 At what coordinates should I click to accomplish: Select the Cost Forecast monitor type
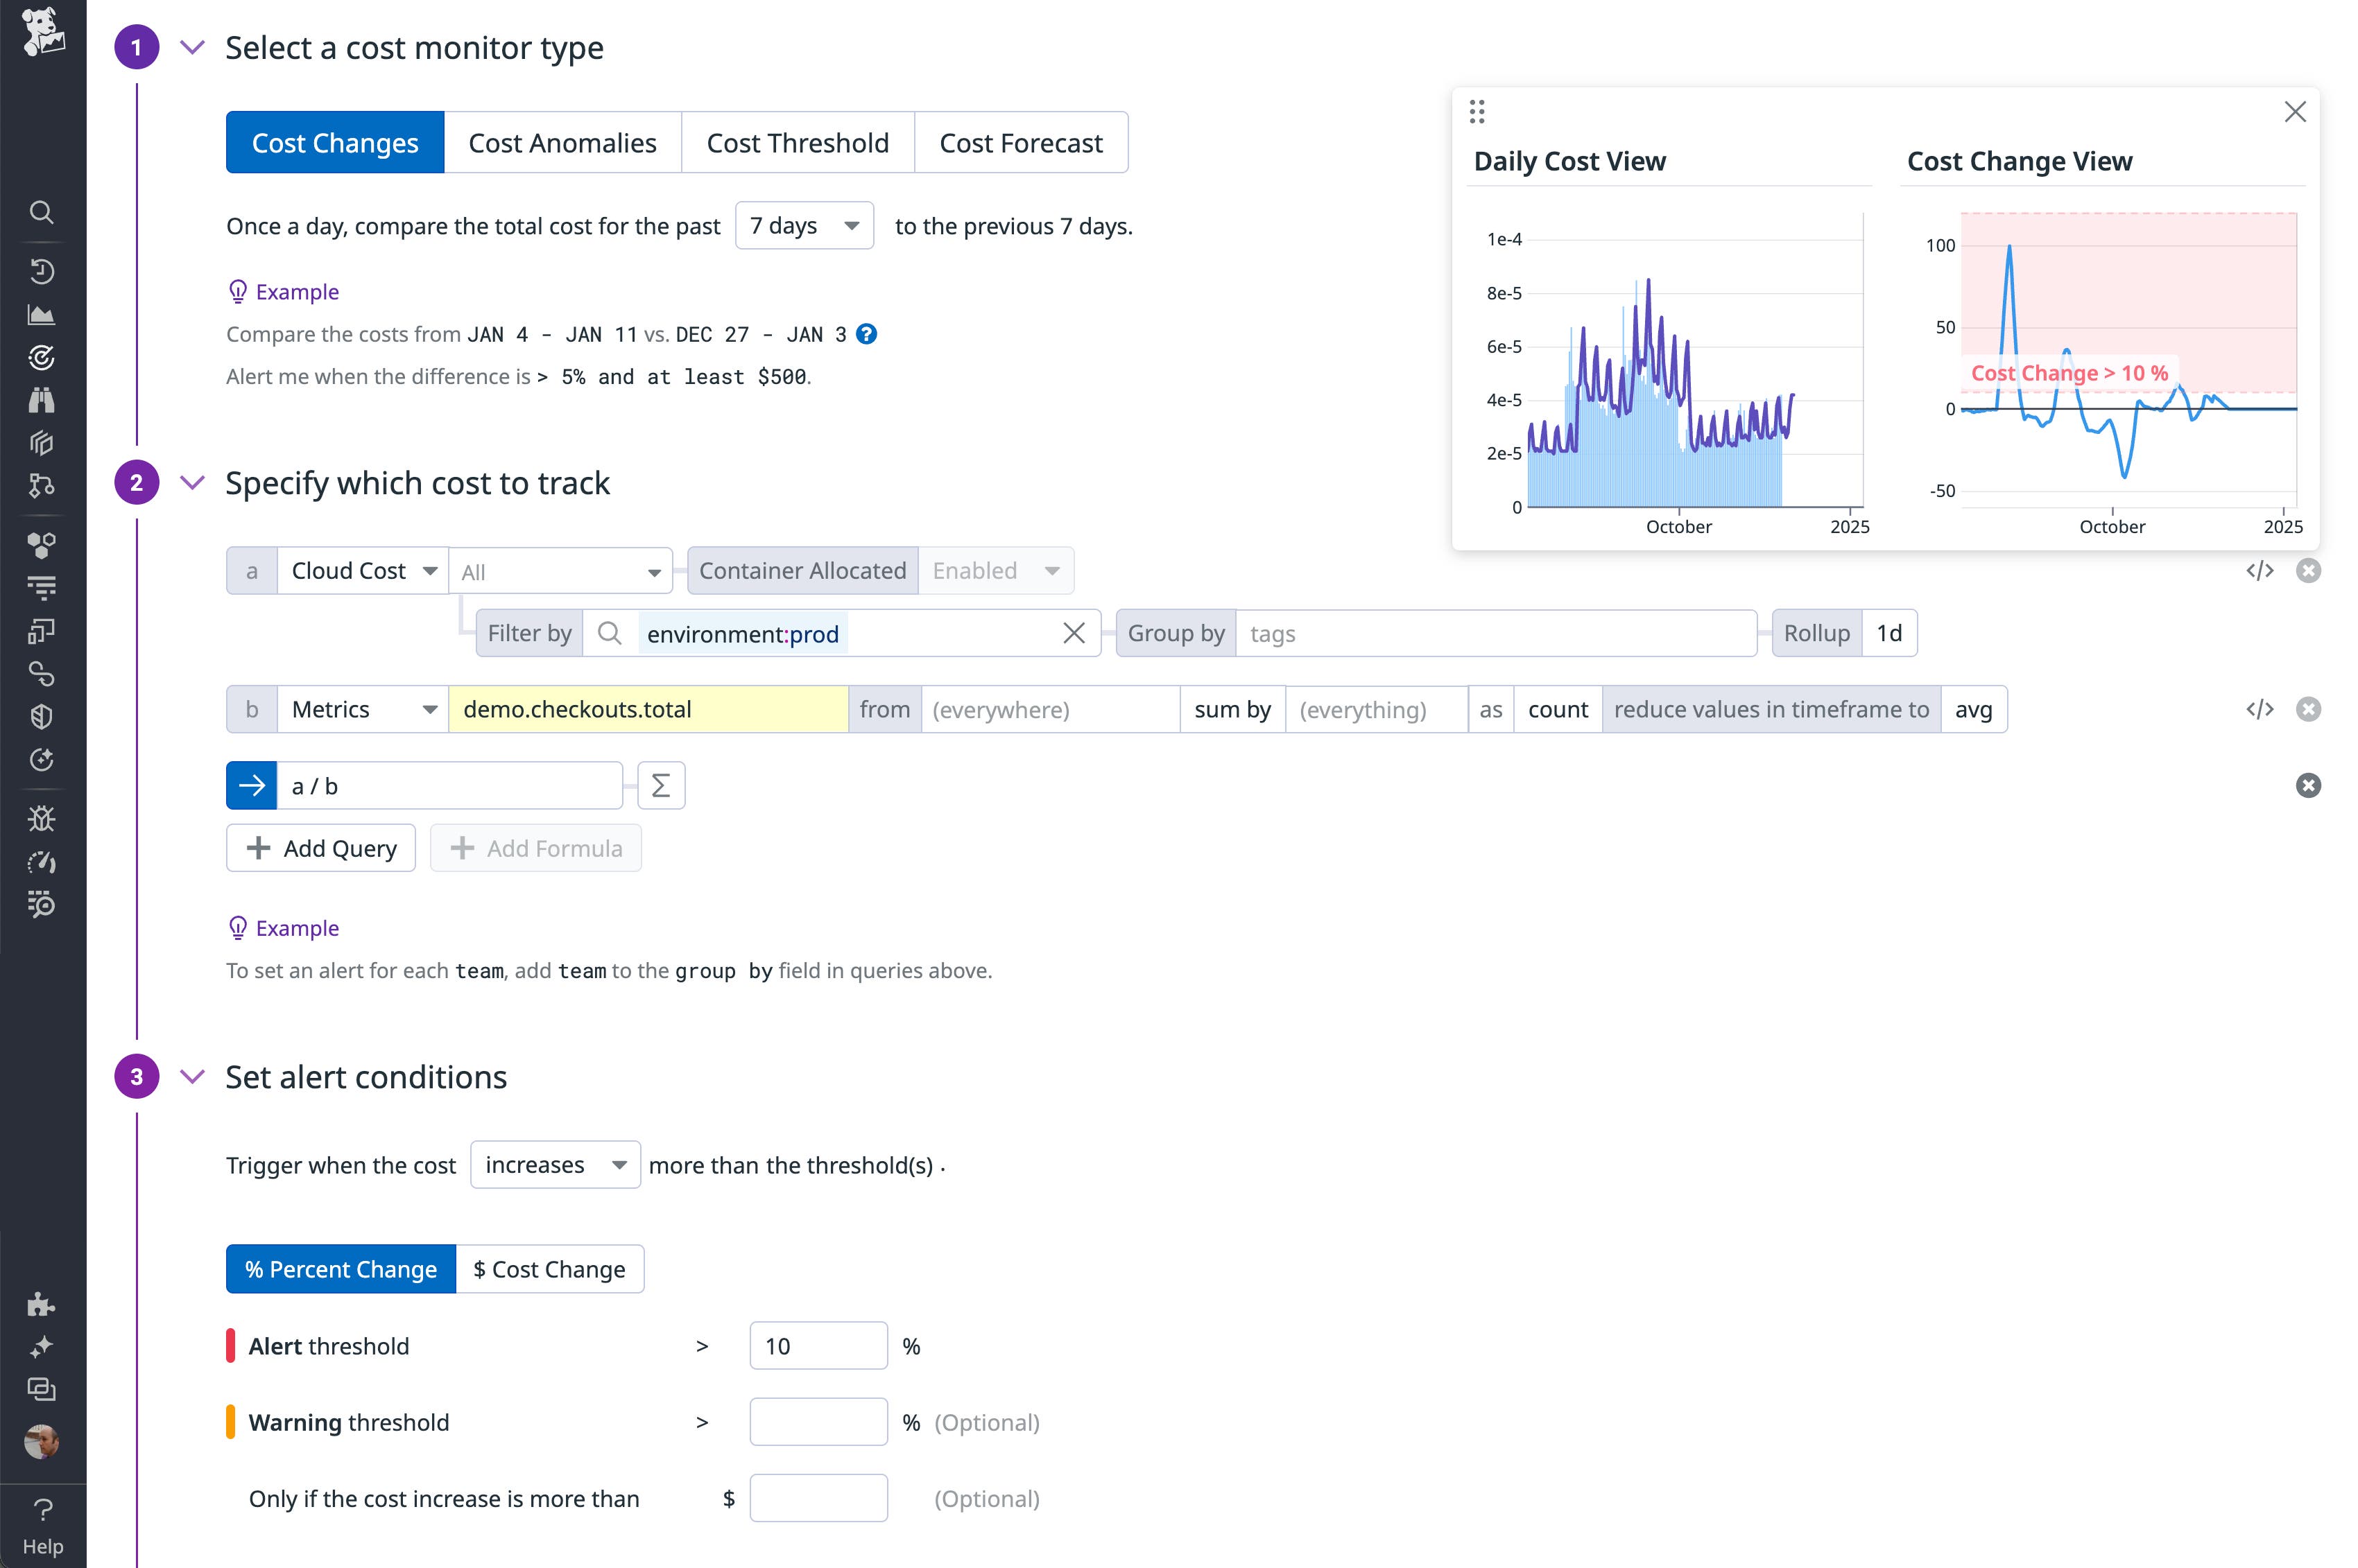(1020, 143)
